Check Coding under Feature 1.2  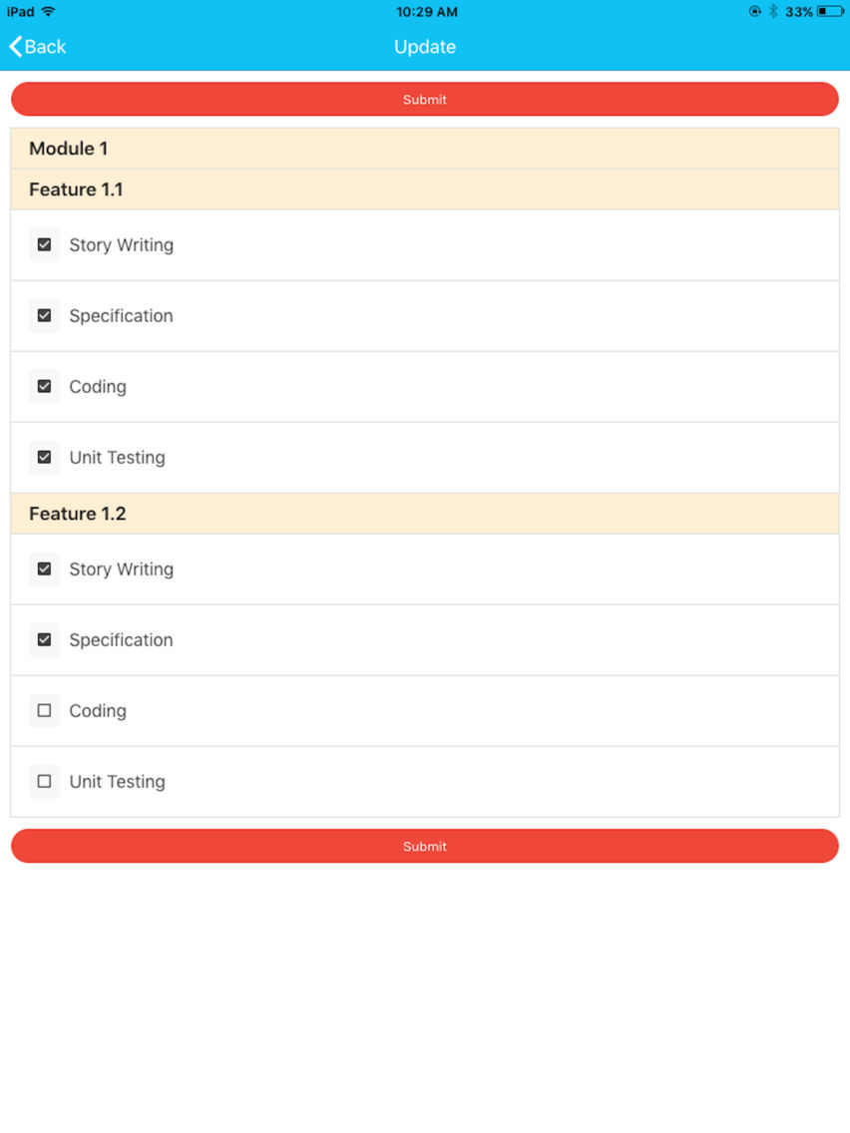[x=44, y=711]
